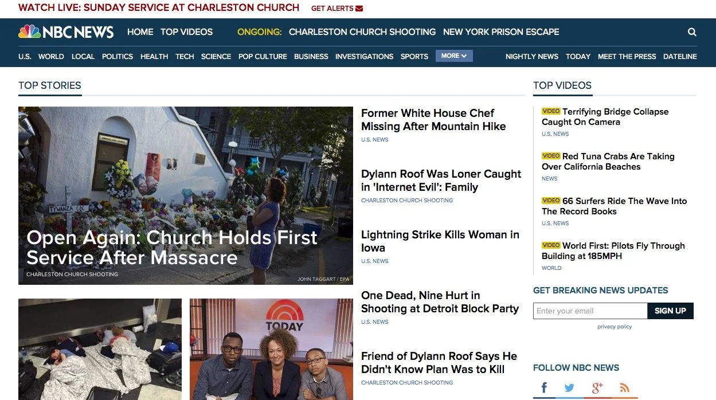Go to the POP CULTURE section

click(263, 56)
